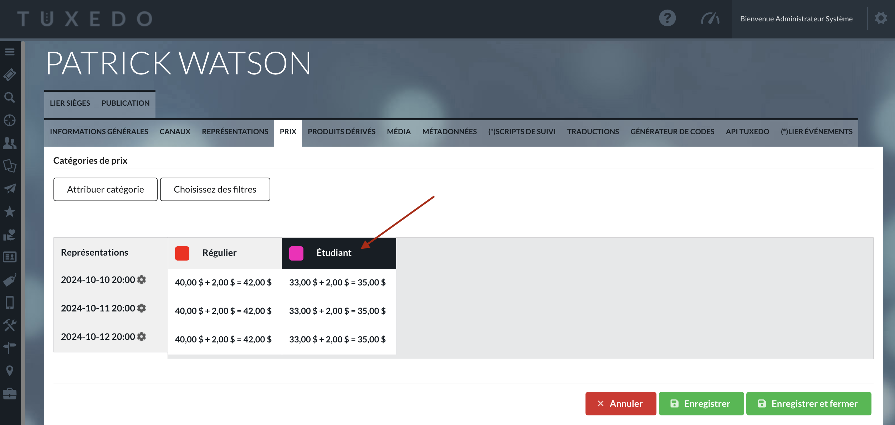
Task: Click Régulier price for 2024-10-10 20:00
Action: click(223, 283)
